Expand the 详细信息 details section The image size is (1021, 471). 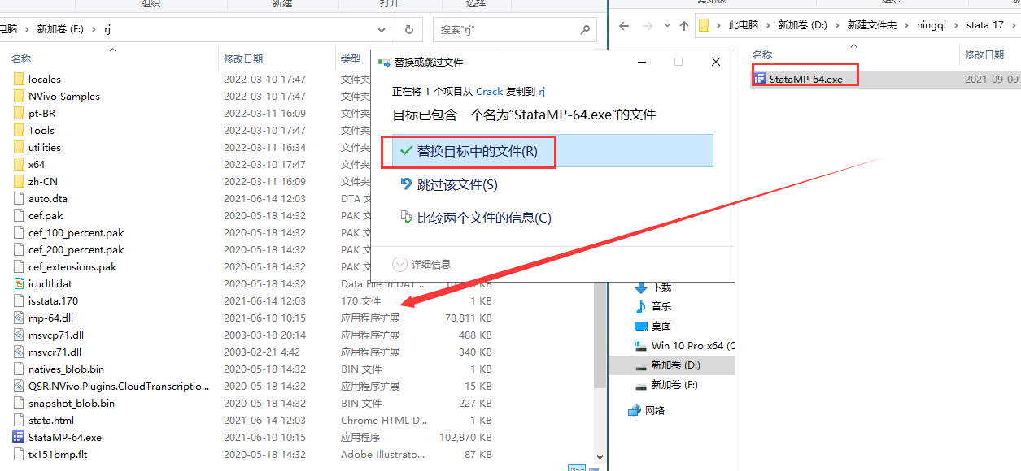421,264
